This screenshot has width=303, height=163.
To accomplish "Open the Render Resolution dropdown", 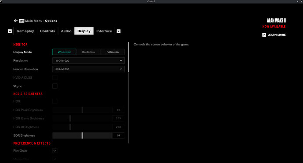I will (x=88, y=69).
